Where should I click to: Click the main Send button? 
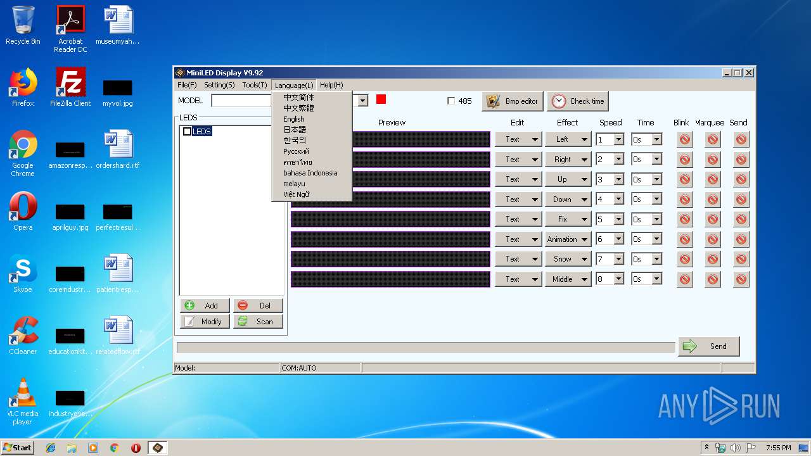coord(708,346)
